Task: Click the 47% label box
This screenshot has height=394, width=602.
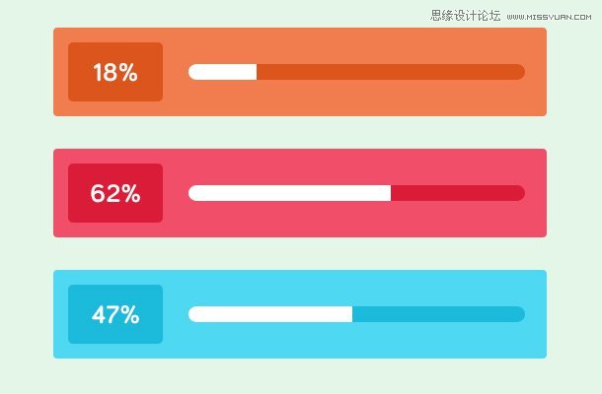Action: click(x=115, y=314)
